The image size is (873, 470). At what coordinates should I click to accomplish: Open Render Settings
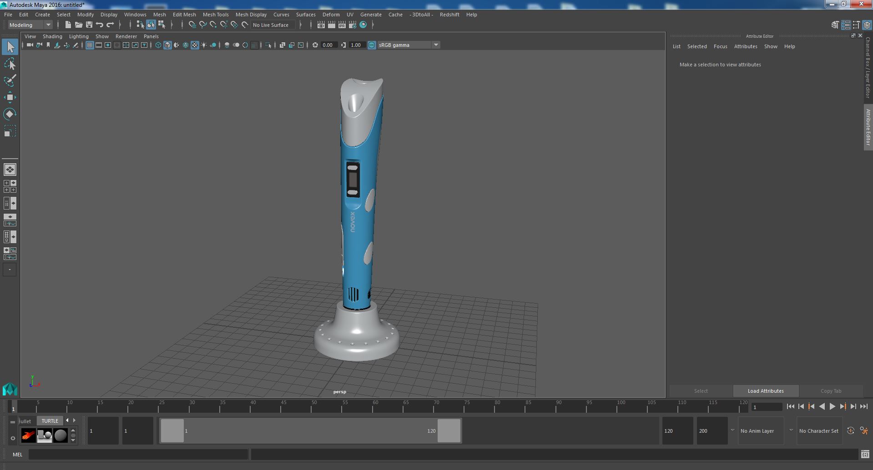pyautogui.click(x=353, y=25)
